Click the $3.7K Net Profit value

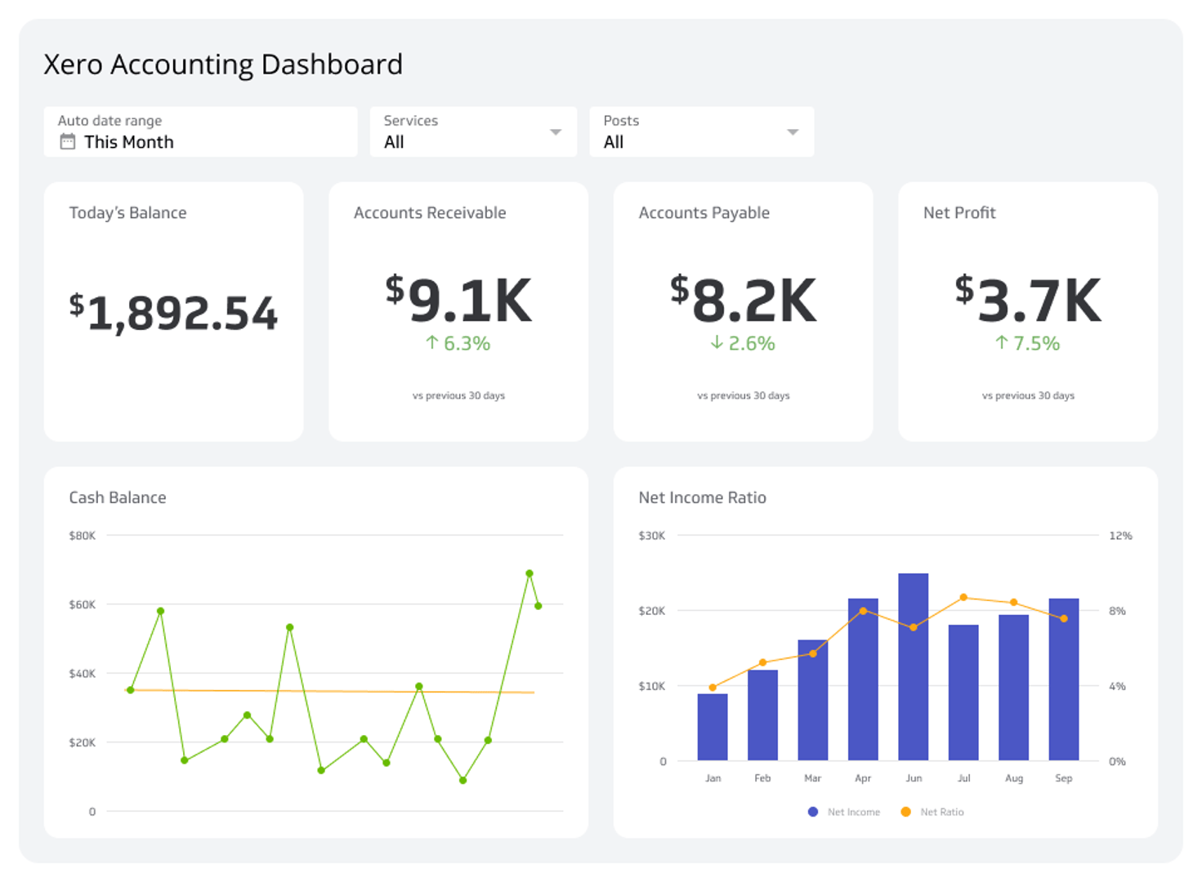click(x=1028, y=301)
